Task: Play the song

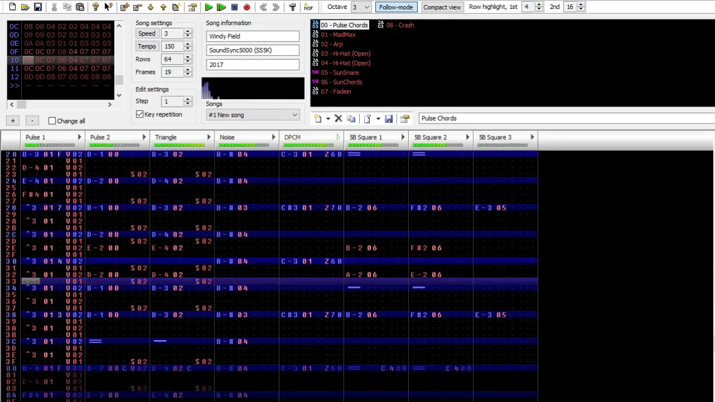Action: point(208,7)
